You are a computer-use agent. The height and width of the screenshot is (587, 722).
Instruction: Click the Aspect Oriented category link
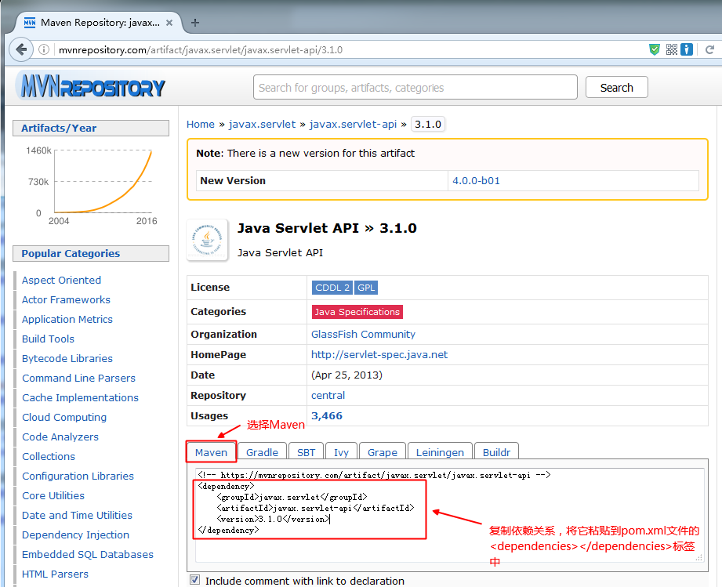[61, 280]
